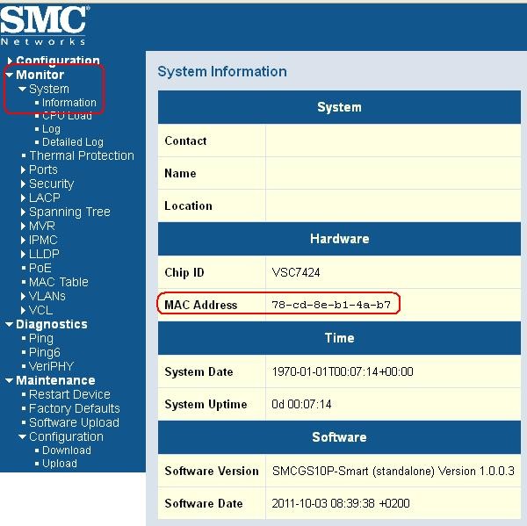Expand the VCL submenu arrow
527x526 pixels.
23,311
